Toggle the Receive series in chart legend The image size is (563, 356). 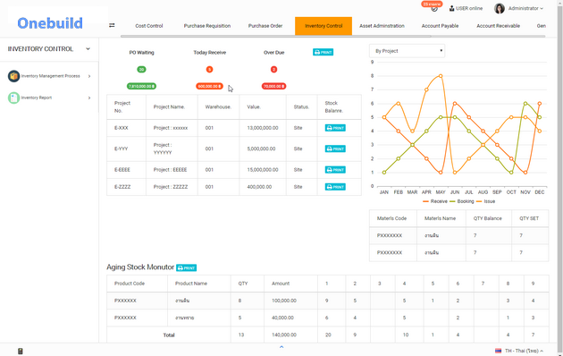[x=435, y=201]
